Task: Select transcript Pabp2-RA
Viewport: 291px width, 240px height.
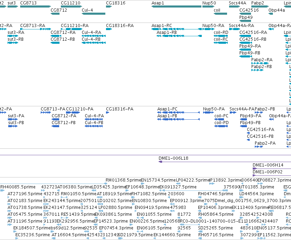Action: click(x=262, y=60)
